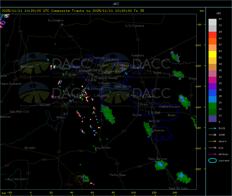The height and width of the screenshot is (196, 232).
Task: Pick the red 60-65 dBZ legend swatch
Action: [x=212, y=35]
